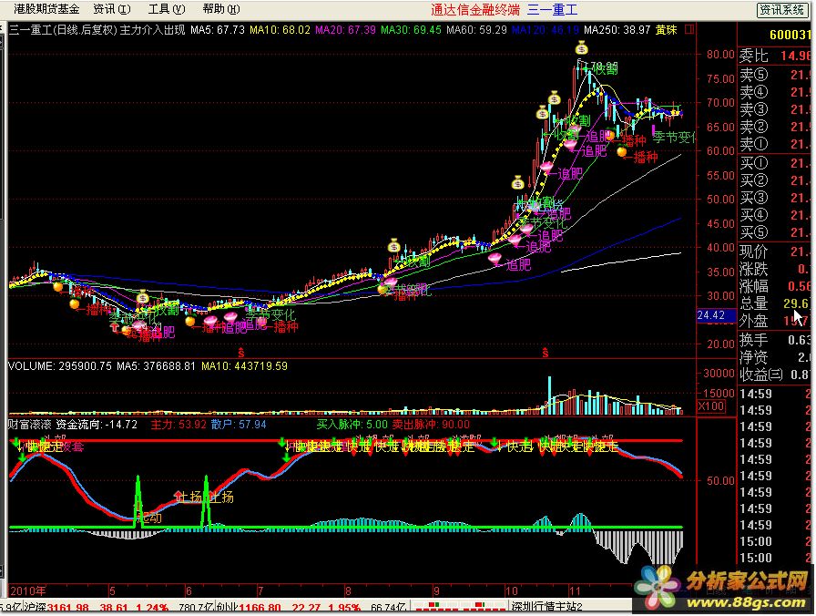Image resolution: width=816 pixels, height=616 pixels.
Task: Click the pink 追肥 marker near 35.00
Action: 495,259
